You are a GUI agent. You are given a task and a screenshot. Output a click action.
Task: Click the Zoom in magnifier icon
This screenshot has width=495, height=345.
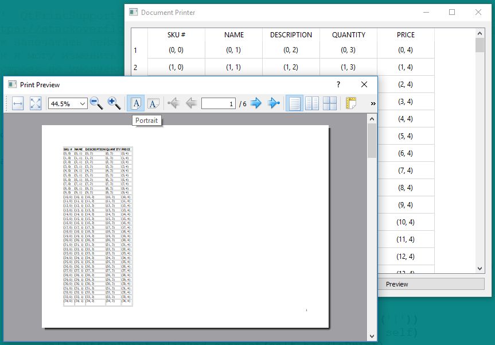tap(114, 103)
